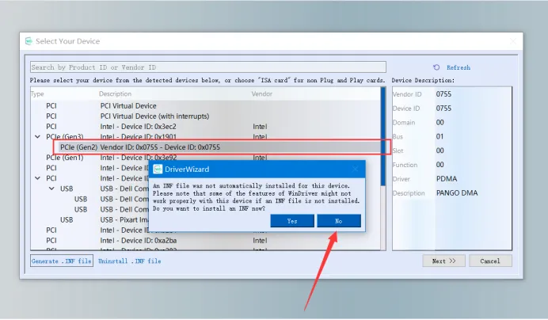
Task: Click the Product ID or Vendor ID search field
Action: 207,67
